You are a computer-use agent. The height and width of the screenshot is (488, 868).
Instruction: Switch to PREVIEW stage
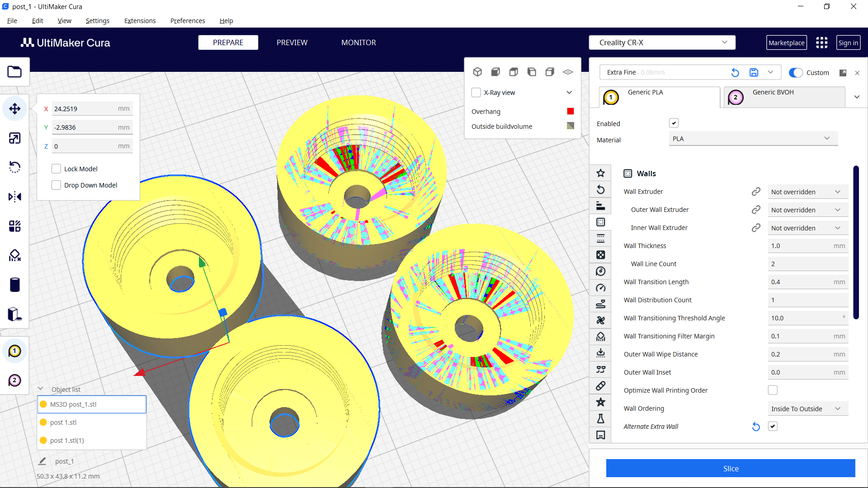[x=292, y=42]
